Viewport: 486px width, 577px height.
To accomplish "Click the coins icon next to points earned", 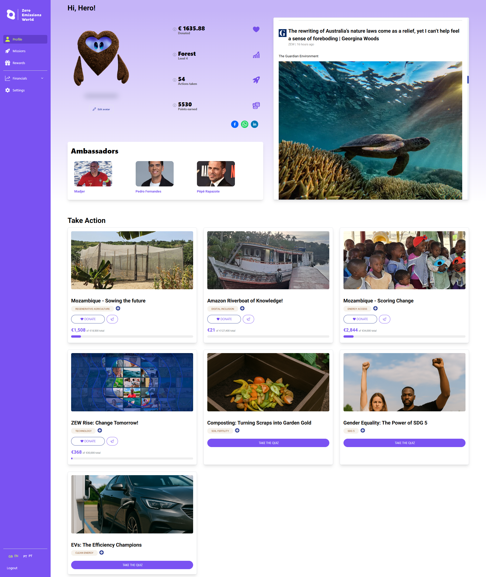I will tap(256, 105).
